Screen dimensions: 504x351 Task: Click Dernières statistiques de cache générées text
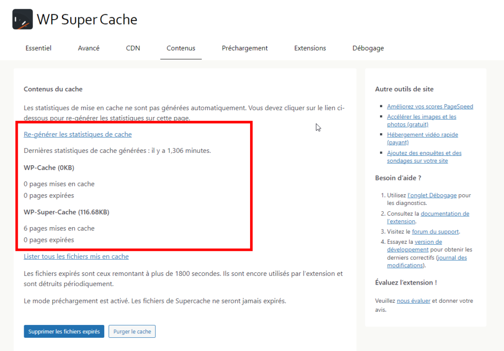click(117, 150)
